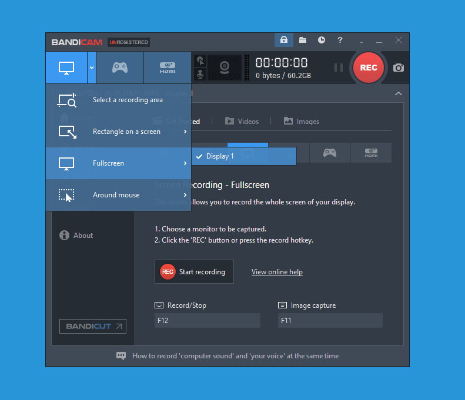Select Display 1 checked option
The height and width of the screenshot is (400, 465).
point(244,156)
